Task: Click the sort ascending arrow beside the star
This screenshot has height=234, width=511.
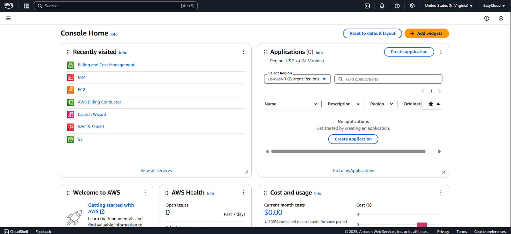Action: tap(438, 104)
